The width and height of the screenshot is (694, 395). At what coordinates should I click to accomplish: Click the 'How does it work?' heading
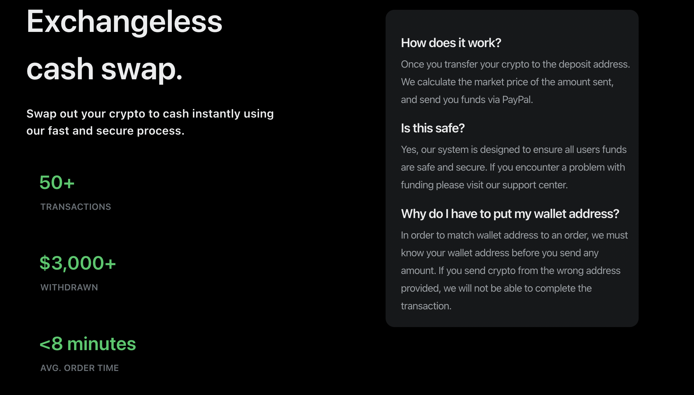click(451, 43)
